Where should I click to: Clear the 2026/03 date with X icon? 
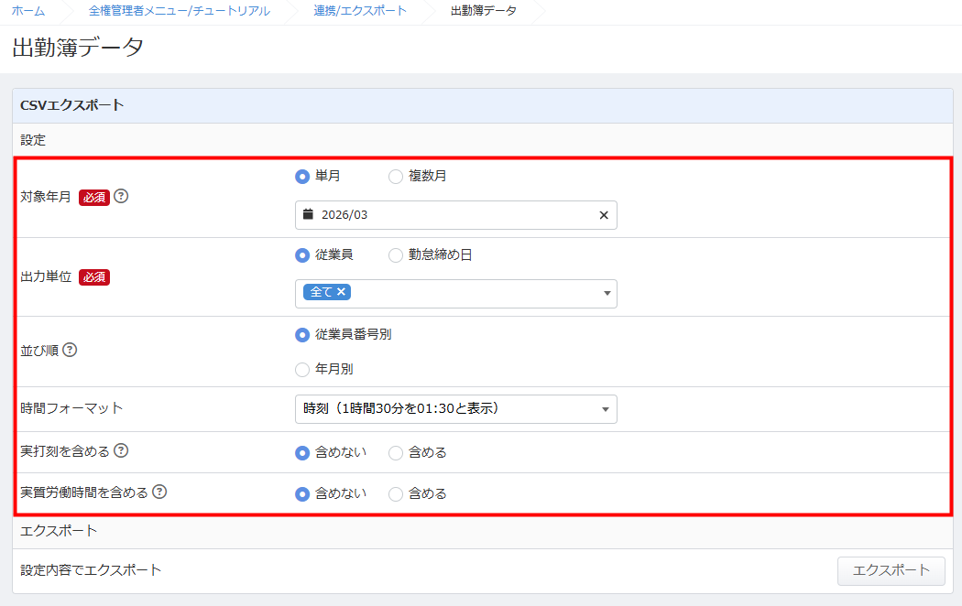pyautogui.click(x=604, y=215)
